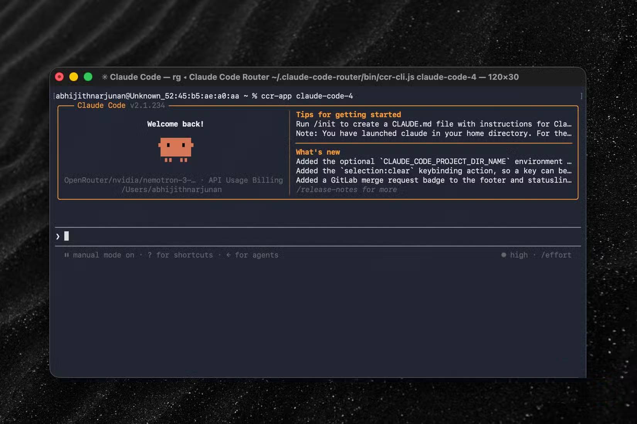Click the Claude Code pixel mascot
This screenshot has height=424, width=637.
tap(176, 150)
